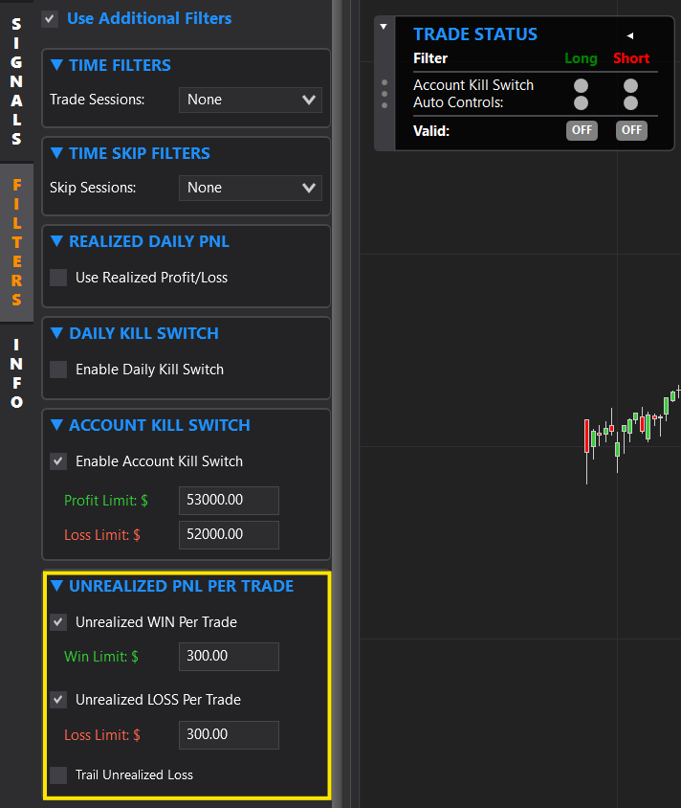Open the Skip Sessions dropdown
Screen dimensions: 681x808
pos(251,188)
